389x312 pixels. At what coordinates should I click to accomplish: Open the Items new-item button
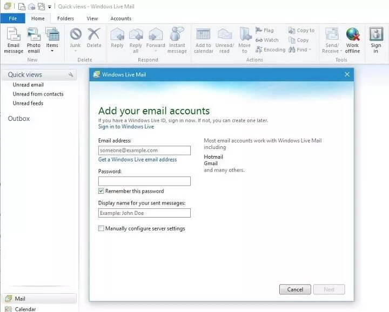(x=52, y=37)
